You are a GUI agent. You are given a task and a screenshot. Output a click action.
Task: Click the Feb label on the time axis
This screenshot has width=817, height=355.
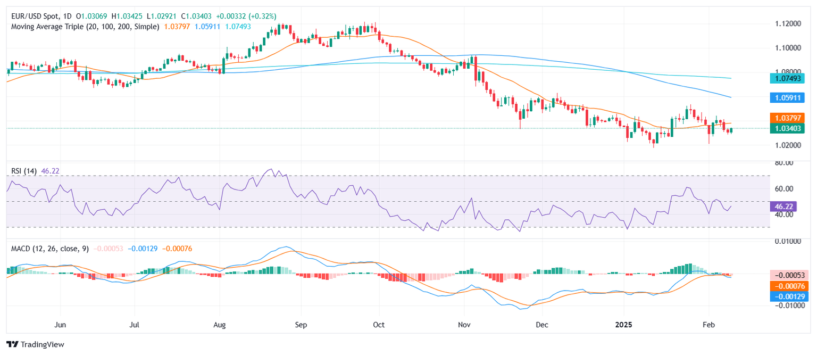[708, 324]
